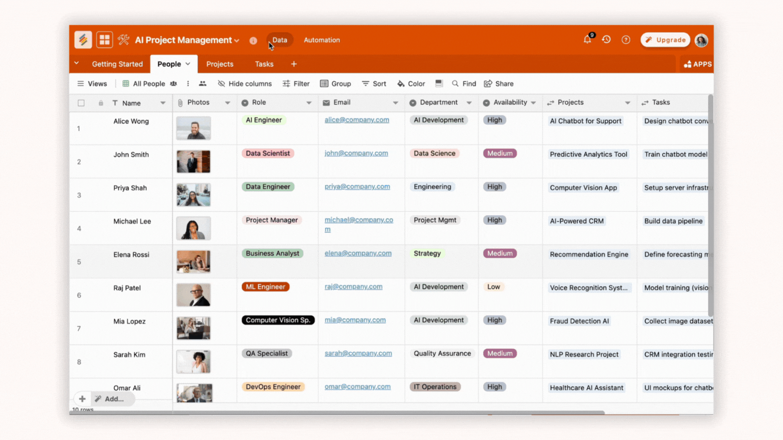This screenshot has width=783, height=440.
Task: Open the Availability column dropdown arrow
Action: point(534,103)
